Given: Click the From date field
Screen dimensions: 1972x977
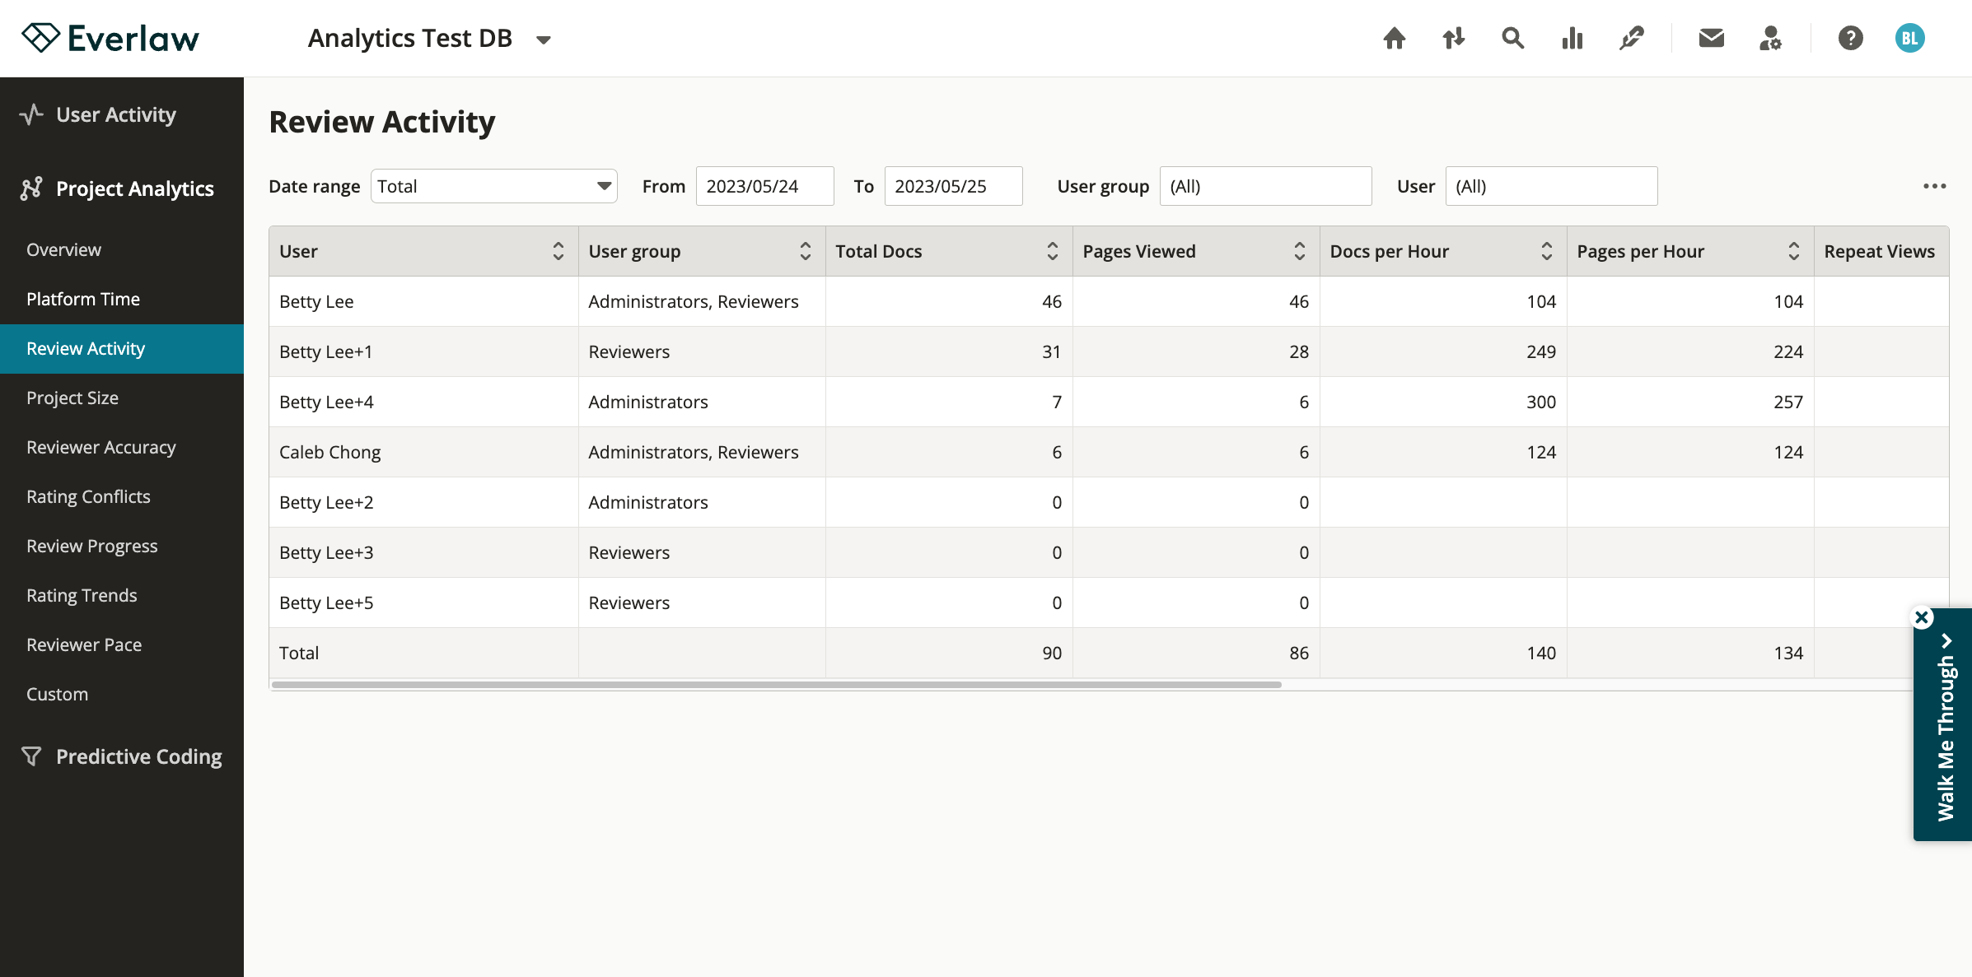Looking at the screenshot, I should coord(764,186).
